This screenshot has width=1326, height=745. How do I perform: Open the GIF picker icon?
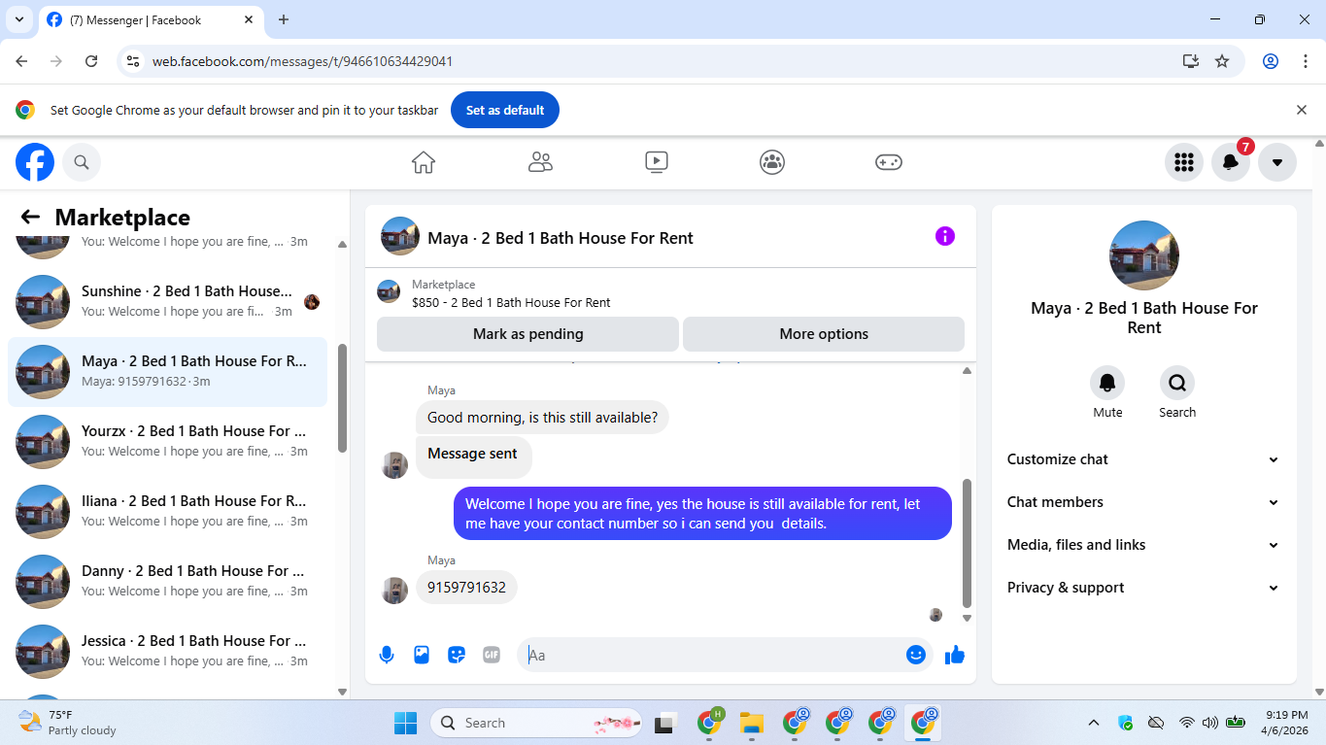492,655
